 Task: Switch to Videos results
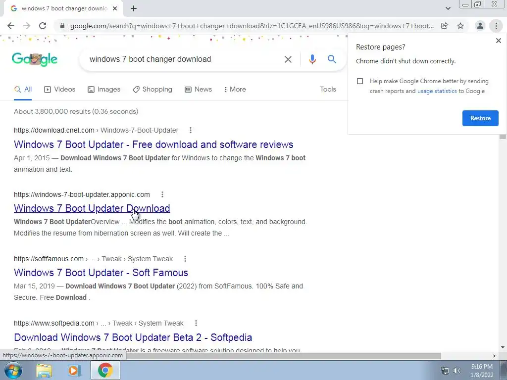(x=60, y=90)
